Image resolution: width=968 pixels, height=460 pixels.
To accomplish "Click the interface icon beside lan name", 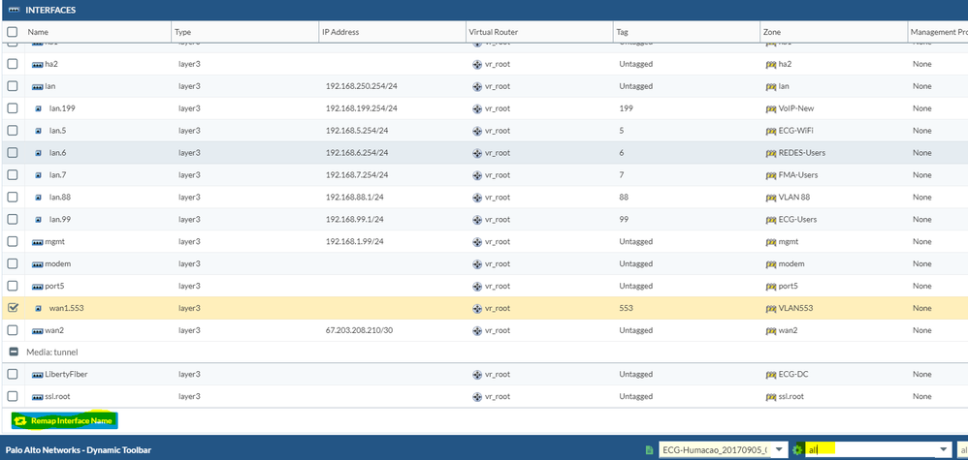I will [37, 86].
